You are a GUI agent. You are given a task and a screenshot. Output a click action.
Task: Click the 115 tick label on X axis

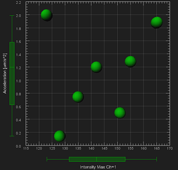(26, 148)
